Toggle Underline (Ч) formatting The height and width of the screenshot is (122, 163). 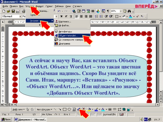(71, 16)
